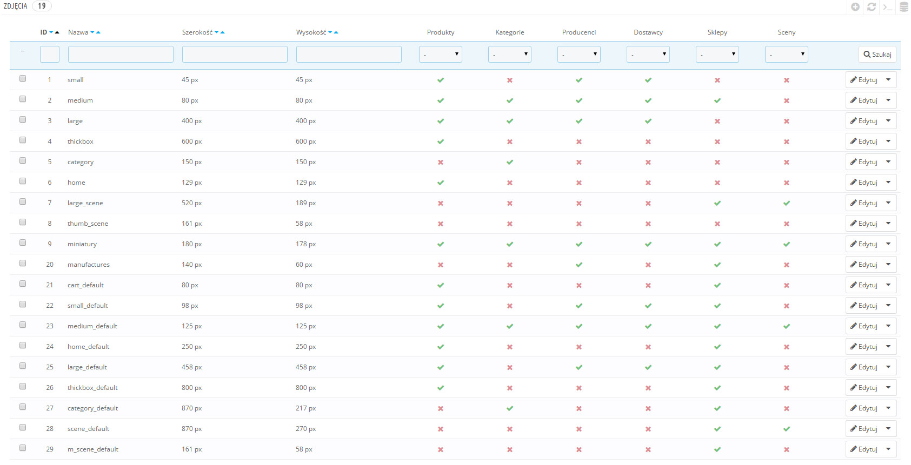
Task: Expand the action caret for miniatury row
Action: tap(888, 244)
